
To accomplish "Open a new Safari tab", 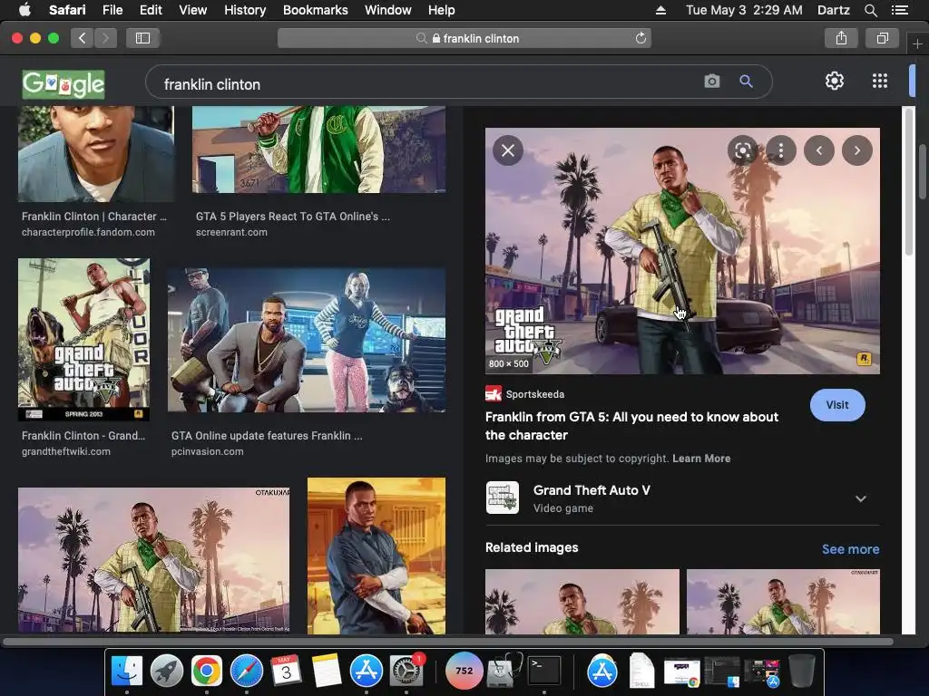I will tap(917, 43).
